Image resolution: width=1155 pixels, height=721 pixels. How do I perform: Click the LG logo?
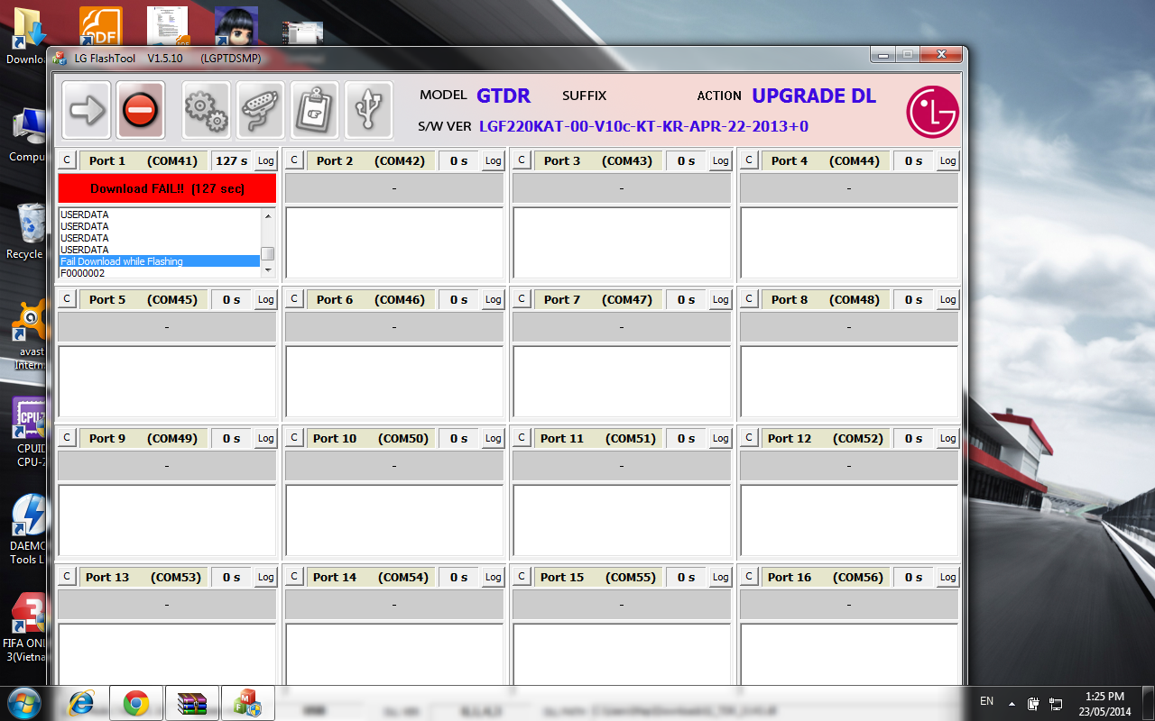point(932,113)
